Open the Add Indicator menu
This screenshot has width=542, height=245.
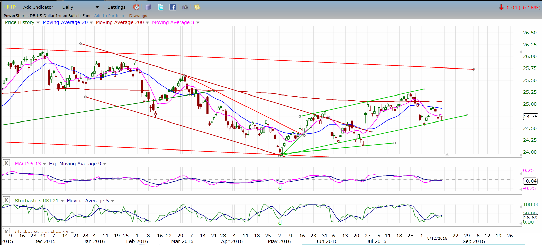(x=38, y=7)
